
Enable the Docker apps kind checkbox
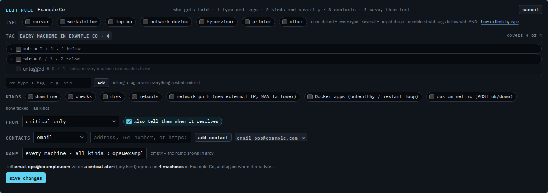(310, 96)
